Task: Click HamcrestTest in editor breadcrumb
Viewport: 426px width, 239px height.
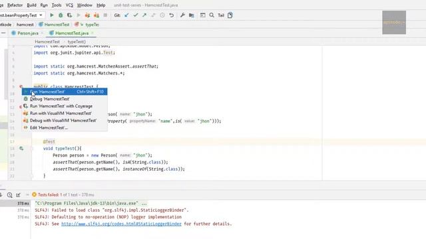Action: point(47,42)
